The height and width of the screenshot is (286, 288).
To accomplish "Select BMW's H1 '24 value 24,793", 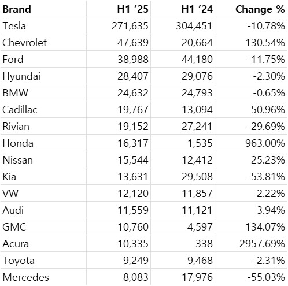I will pyautogui.click(x=197, y=93).
